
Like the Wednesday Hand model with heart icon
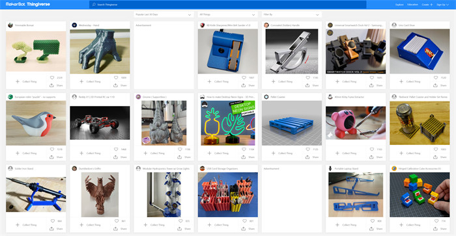[116, 78]
